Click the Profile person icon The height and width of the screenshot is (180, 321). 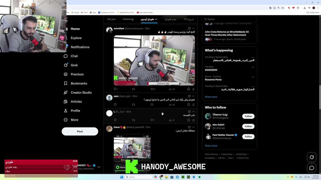pyautogui.click(x=66, y=110)
